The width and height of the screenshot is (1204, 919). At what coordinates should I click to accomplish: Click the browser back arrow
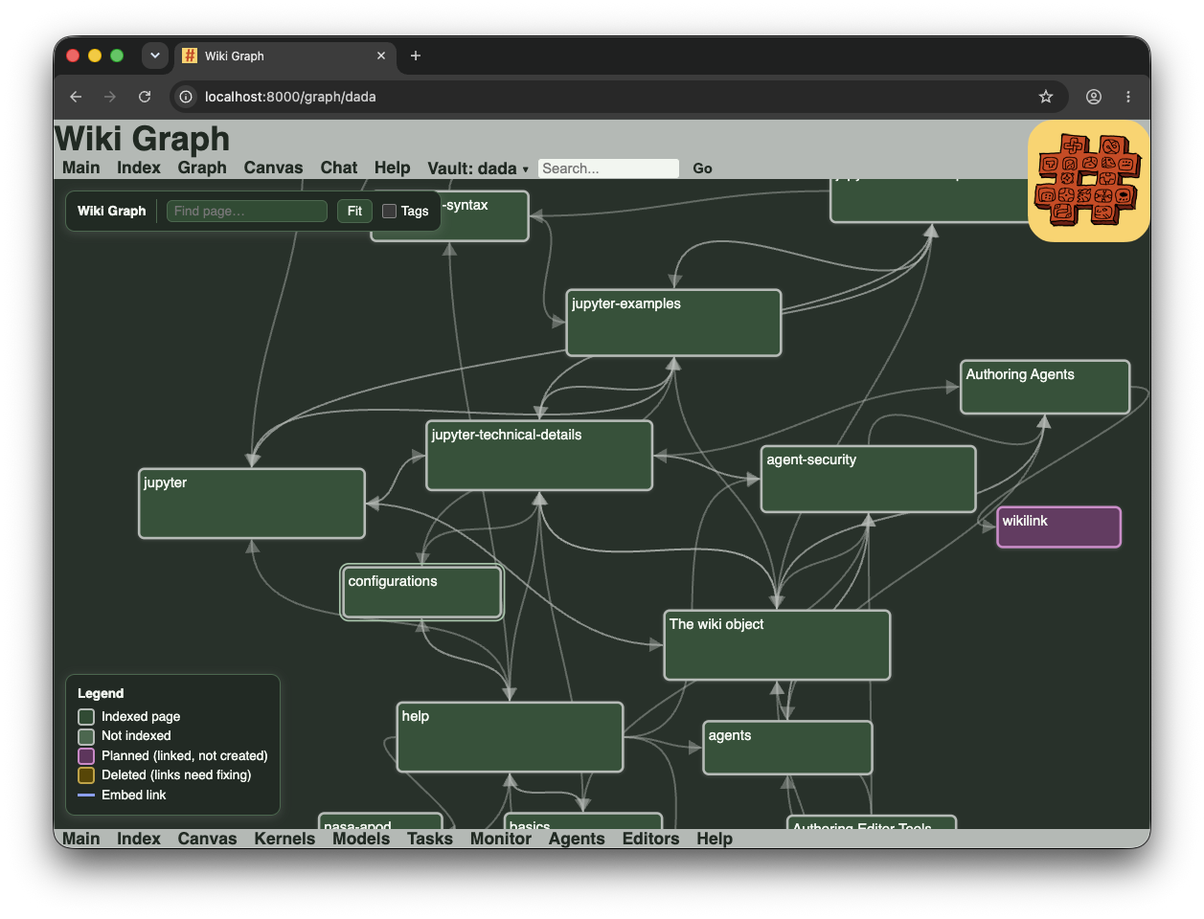point(76,97)
